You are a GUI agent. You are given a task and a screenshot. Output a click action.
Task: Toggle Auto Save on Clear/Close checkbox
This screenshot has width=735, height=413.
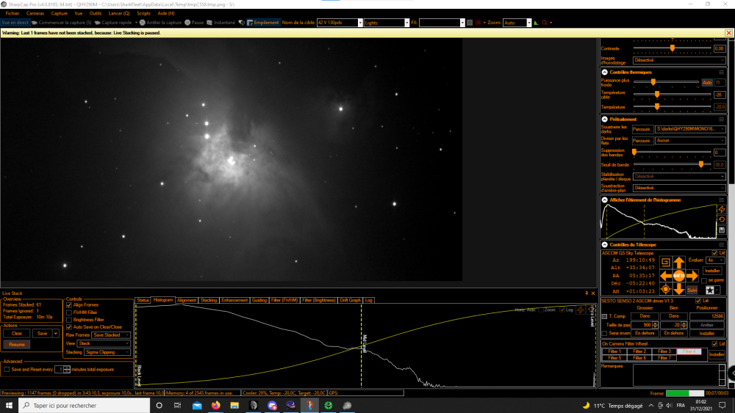(69, 327)
